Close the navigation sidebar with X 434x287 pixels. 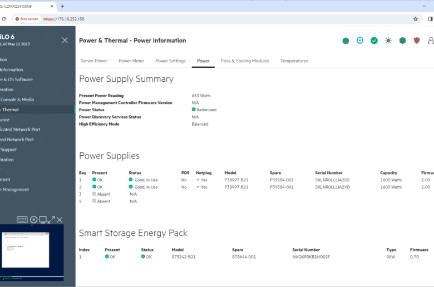pyautogui.click(x=65, y=41)
